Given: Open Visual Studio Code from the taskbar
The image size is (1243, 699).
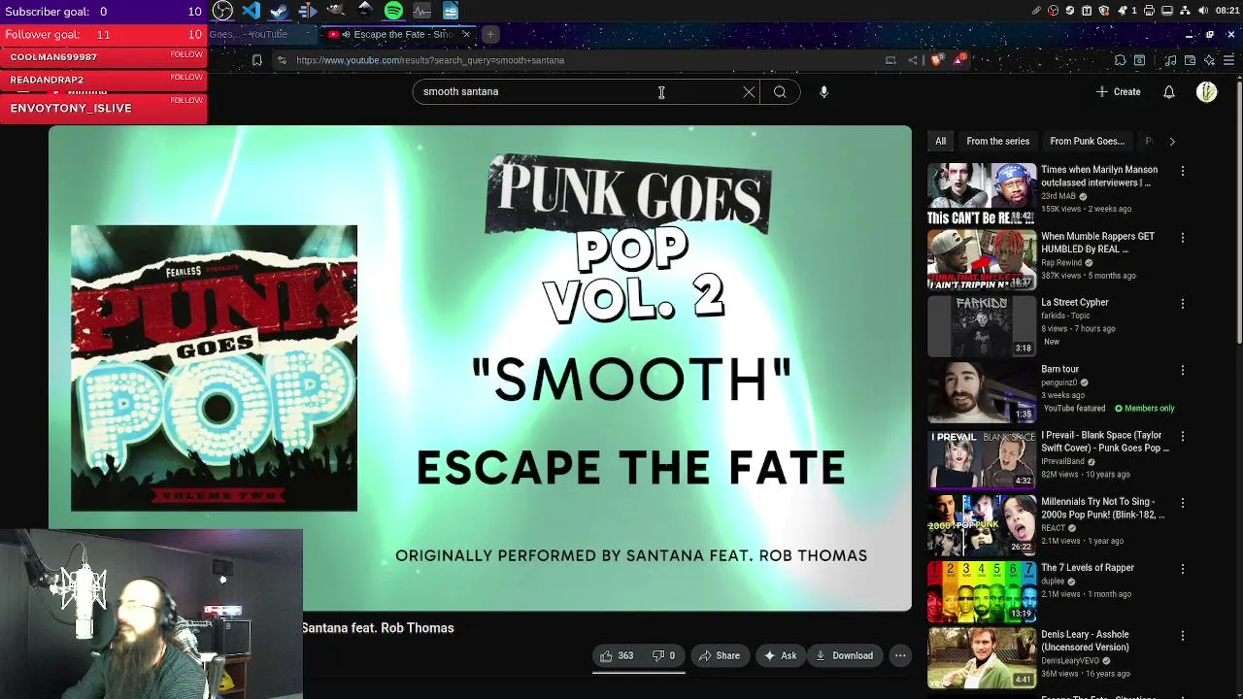Looking at the screenshot, I should point(252,11).
